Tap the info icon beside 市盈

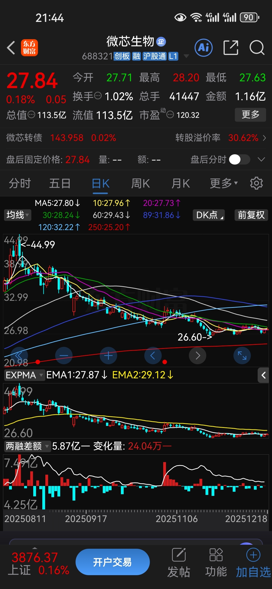coord(170,115)
